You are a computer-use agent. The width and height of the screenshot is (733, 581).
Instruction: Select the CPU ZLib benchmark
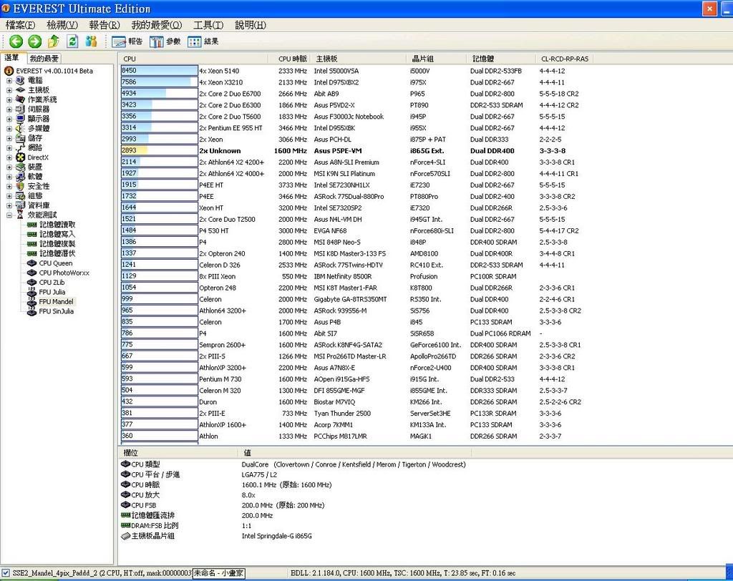[52, 283]
